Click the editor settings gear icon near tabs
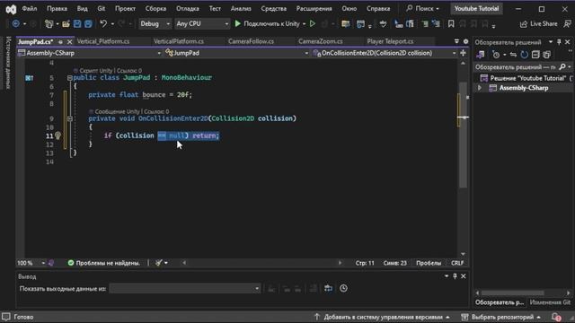The height and width of the screenshot is (323, 575). (x=465, y=41)
